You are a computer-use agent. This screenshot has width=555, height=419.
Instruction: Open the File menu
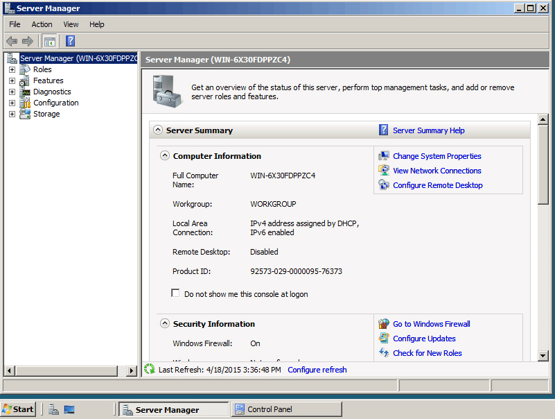coord(15,24)
